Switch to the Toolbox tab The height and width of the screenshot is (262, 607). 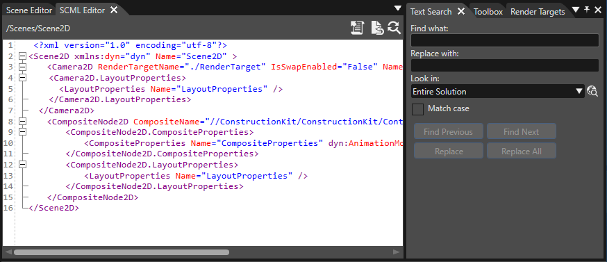tap(488, 12)
